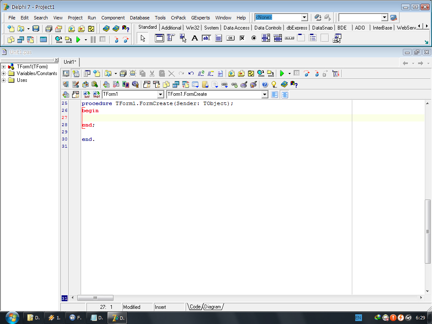Viewport: 432px width, 324px height.
Task: Select the Frames palette component
Action: [159, 38]
